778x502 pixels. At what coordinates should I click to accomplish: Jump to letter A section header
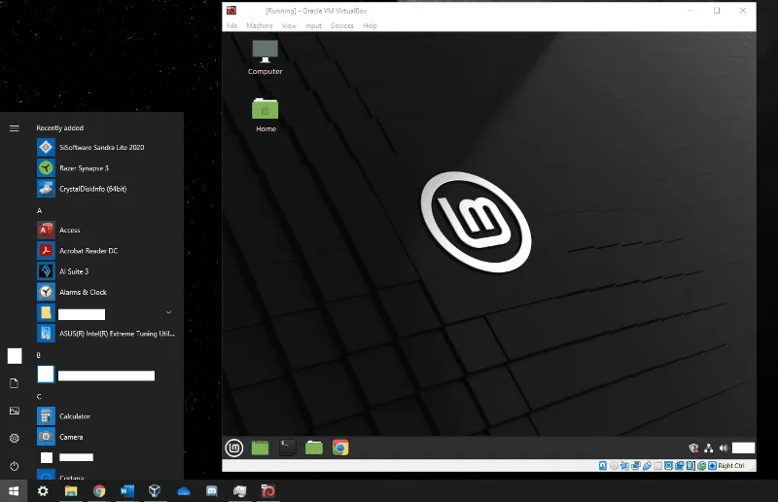tap(39, 210)
